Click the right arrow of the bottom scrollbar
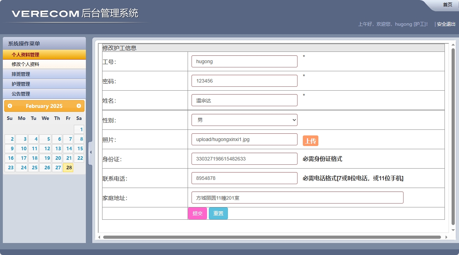 click(x=447, y=237)
